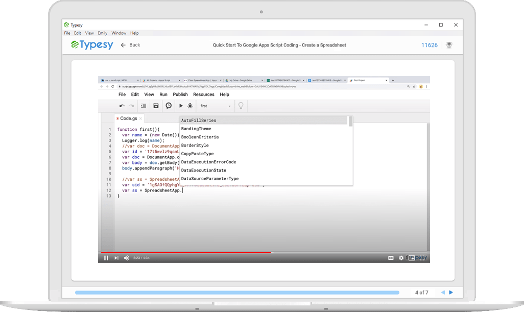Screen dimensions: 524x312
Task: Click the Undo arrow in the script toolbar
Action: pyautogui.click(x=122, y=106)
